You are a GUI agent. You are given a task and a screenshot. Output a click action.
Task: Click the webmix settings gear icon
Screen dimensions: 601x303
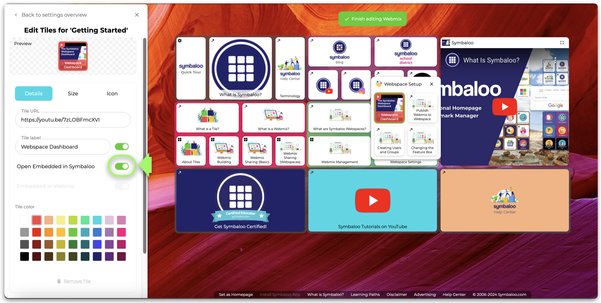pos(180,41)
